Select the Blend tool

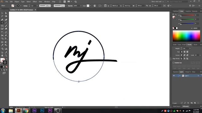click(6, 45)
